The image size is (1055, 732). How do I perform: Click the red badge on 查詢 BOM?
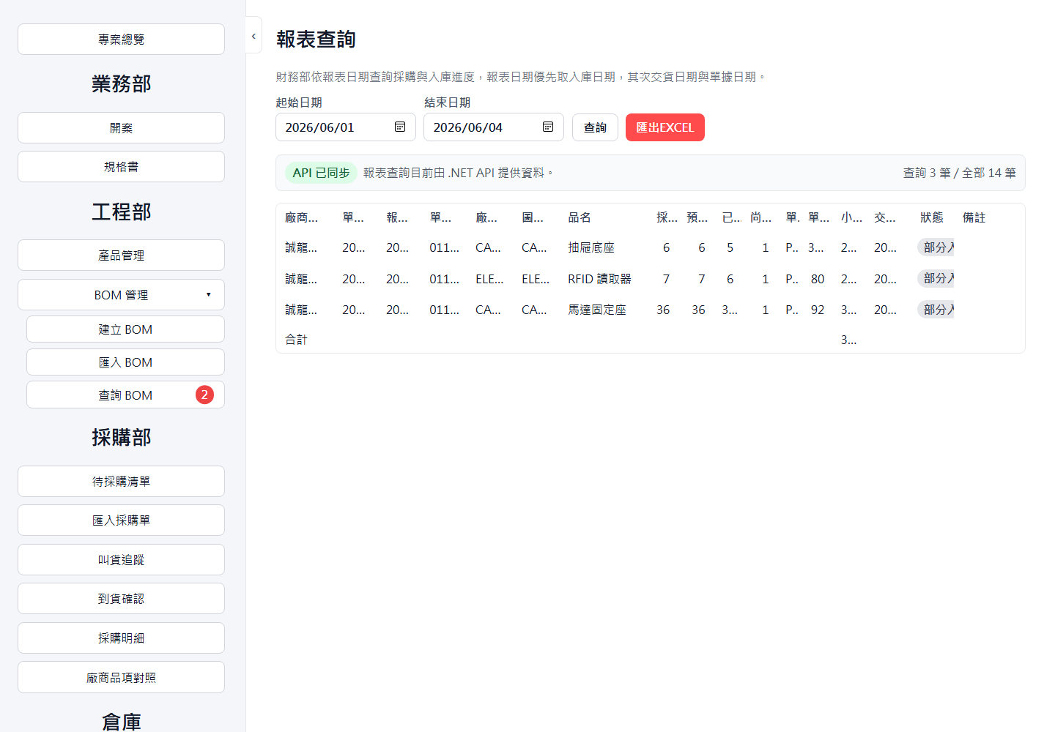[204, 395]
